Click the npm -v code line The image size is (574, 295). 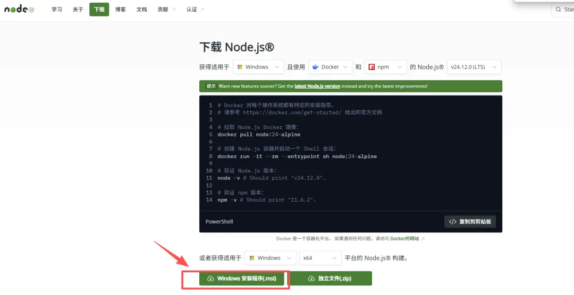point(266,200)
